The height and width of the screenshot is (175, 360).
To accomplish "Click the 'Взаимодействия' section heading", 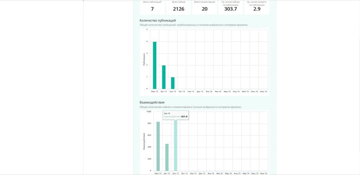I will pyautogui.click(x=152, y=102).
